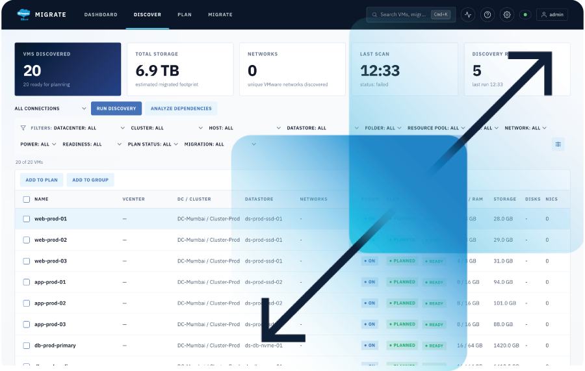This screenshot has width=585, height=371.
Task: Click PLANNED badge in app-prod-01 row
Action: pyautogui.click(x=402, y=282)
